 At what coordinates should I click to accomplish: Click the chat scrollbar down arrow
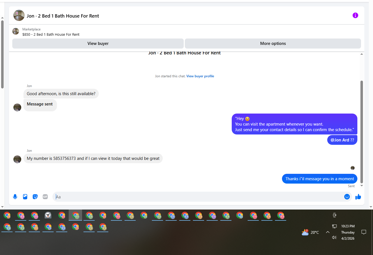tap(362, 186)
